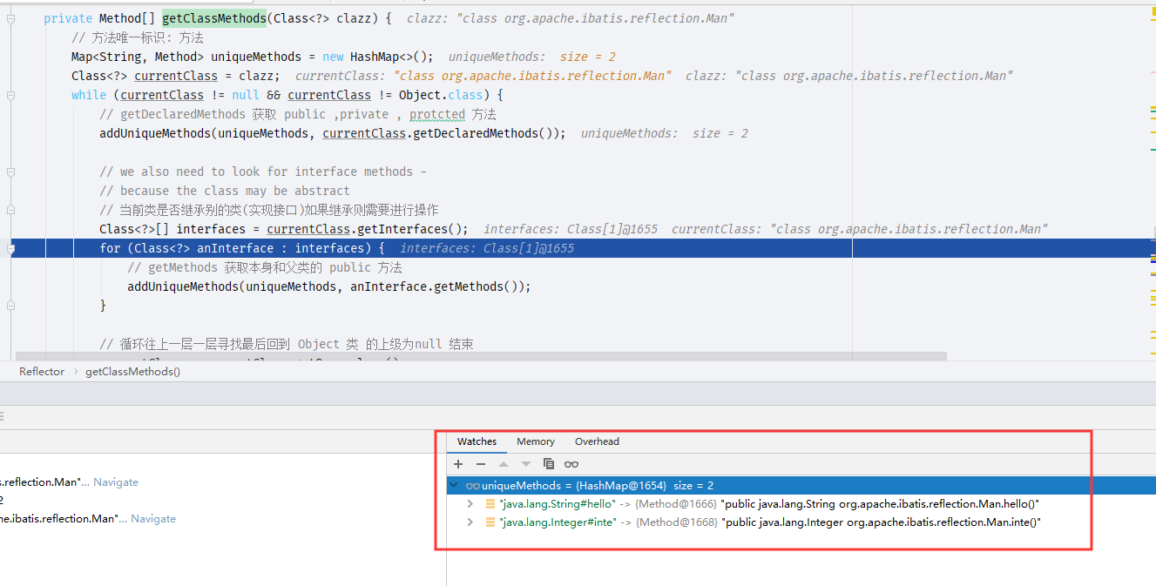Click Reflector in the breadcrumb bar
This screenshot has width=1156, height=586.
[x=42, y=372]
